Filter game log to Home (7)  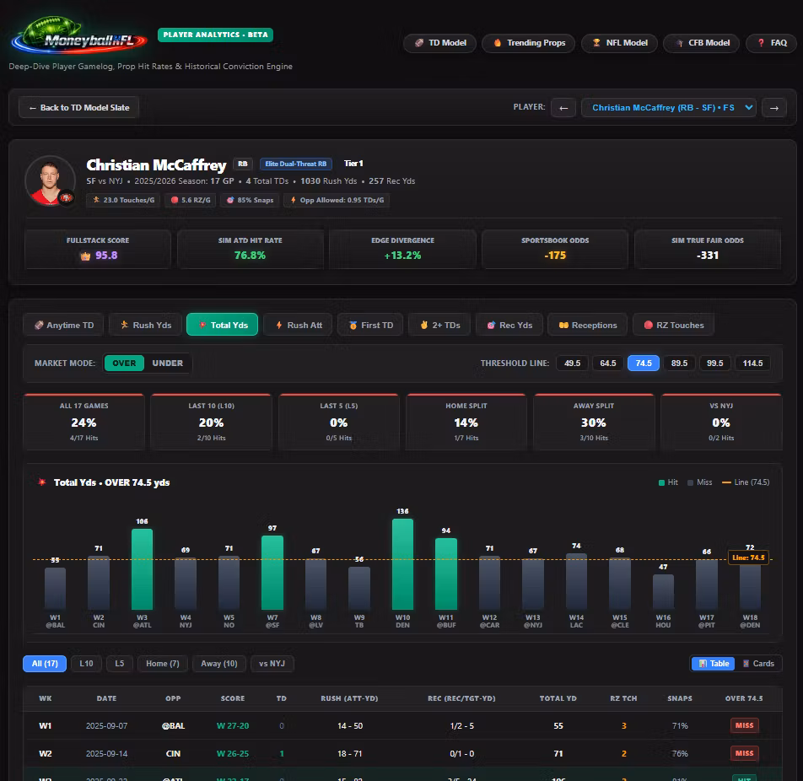pos(162,664)
